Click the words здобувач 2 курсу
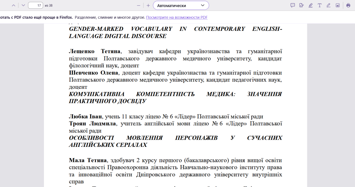This screenshot has width=355, height=187. 132,160
